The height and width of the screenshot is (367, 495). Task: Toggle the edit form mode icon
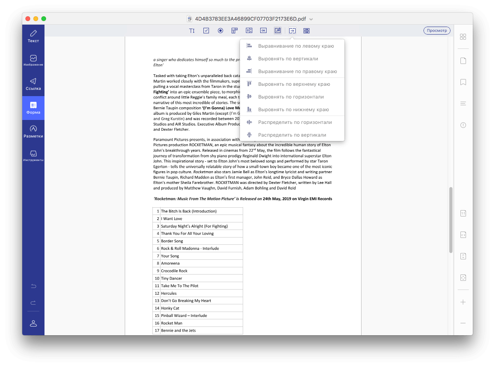(x=277, y=31)
